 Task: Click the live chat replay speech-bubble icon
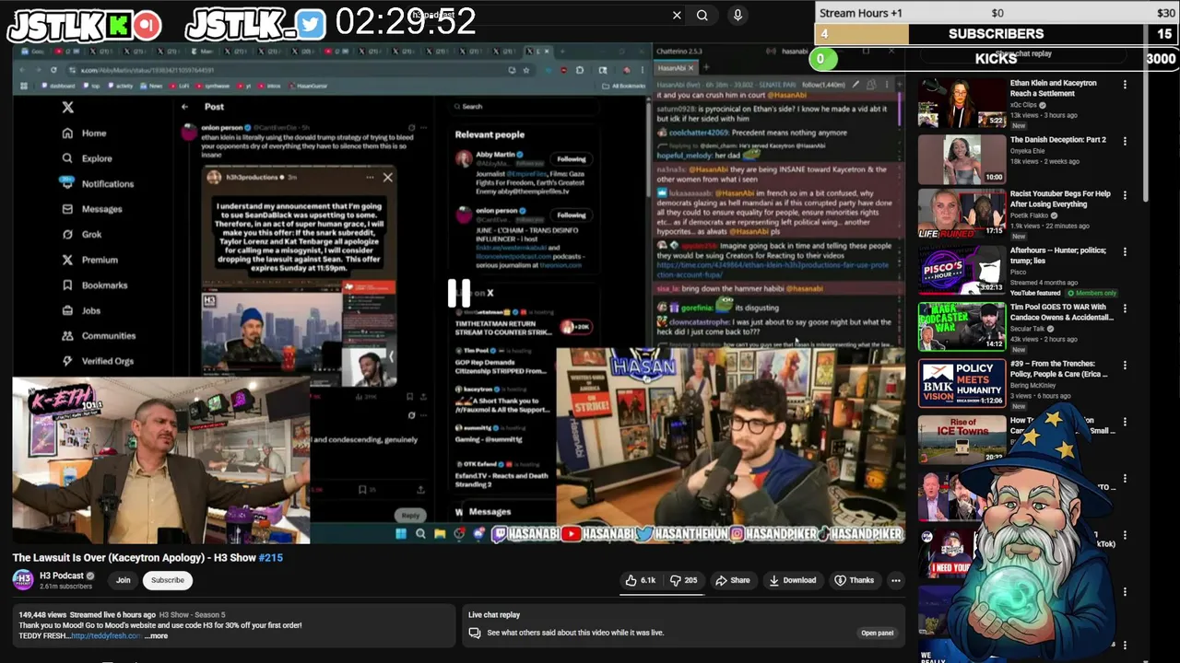(475, 633)
